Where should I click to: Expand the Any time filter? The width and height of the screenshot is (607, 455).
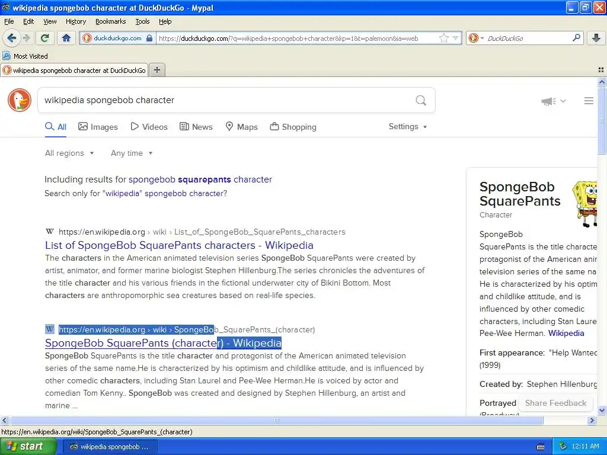[132, 153]
